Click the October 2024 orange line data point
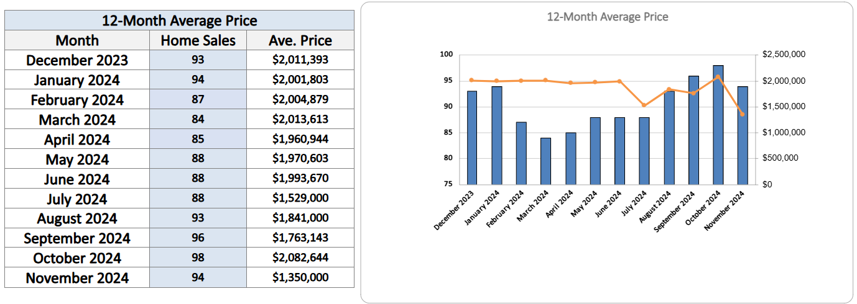The image size is (857, 304). 718,77
